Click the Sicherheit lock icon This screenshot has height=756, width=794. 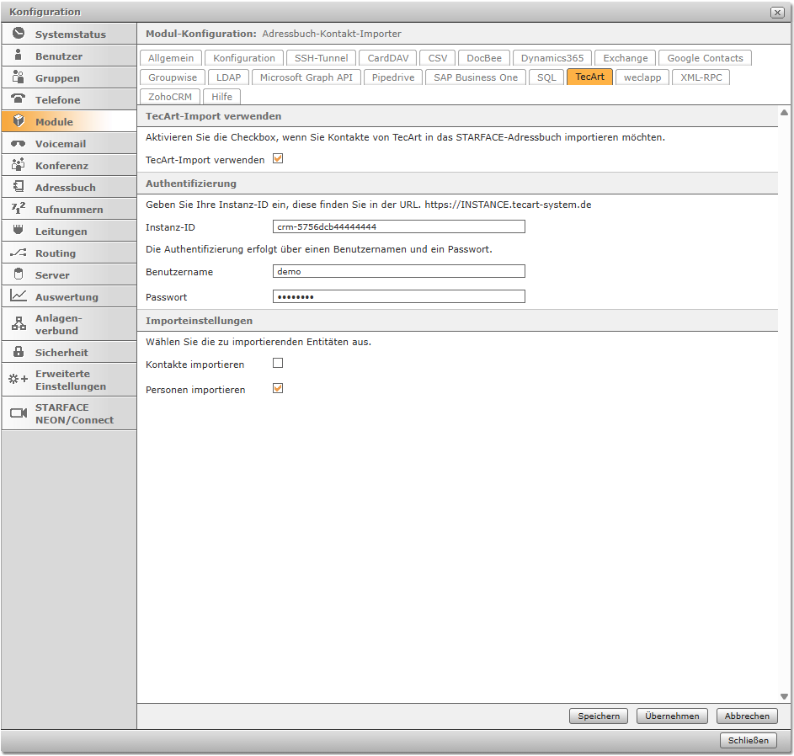click(x=19, y=352)
